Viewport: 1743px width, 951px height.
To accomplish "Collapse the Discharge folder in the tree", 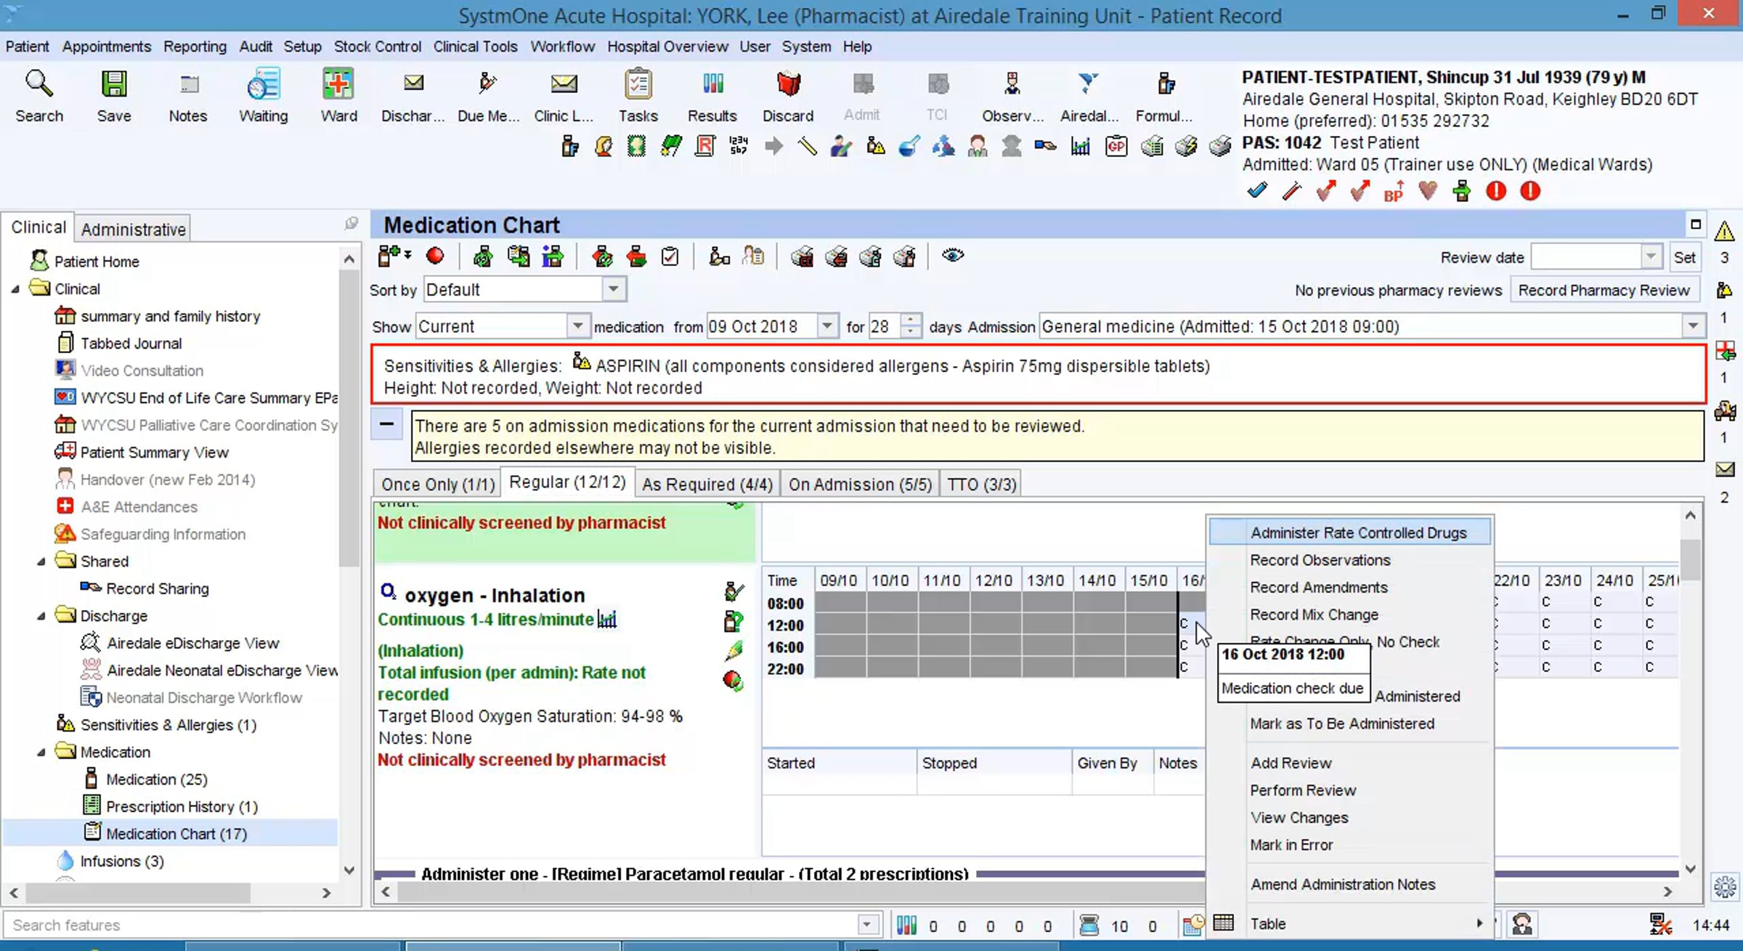I will (x=41, y=616).
